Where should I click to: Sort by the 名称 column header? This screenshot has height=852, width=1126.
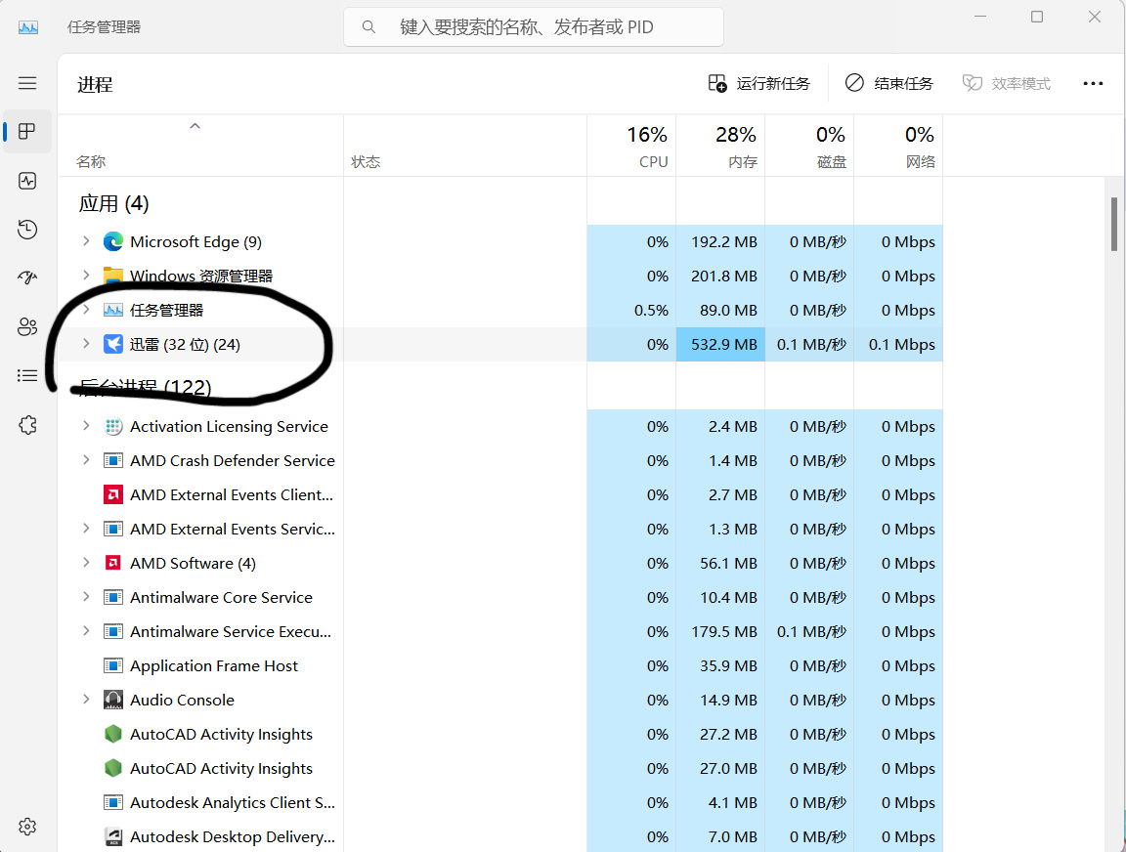coord(200,146)
